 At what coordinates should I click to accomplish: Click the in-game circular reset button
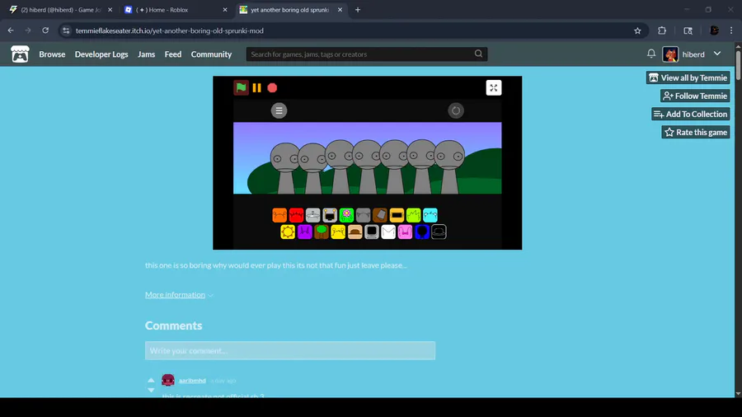tap(456, 110)
